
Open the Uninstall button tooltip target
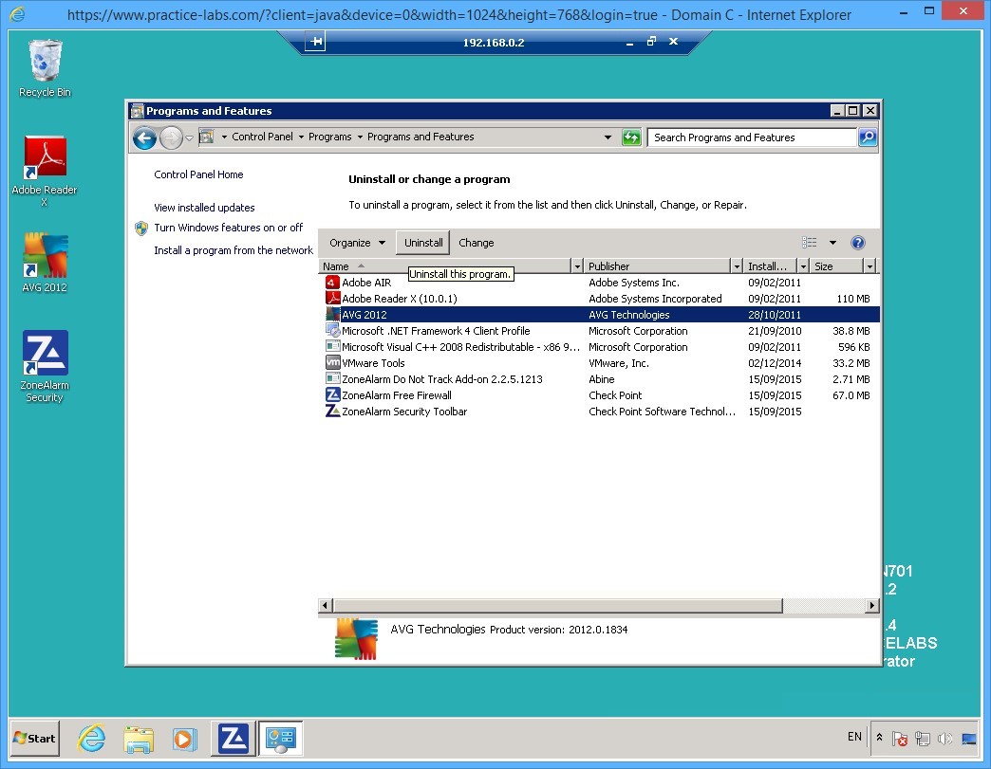422,242
